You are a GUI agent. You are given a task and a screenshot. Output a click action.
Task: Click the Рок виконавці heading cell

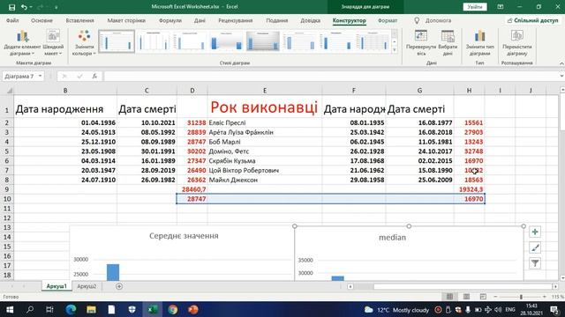tap(265, 107)
